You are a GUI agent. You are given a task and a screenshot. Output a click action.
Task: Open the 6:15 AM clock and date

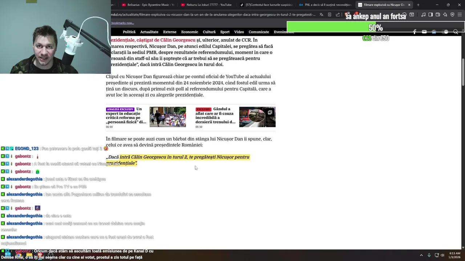[x=455, y=255]
